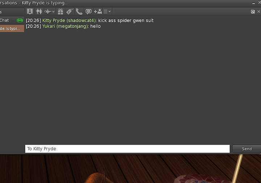This screenshot has width=261, height=183.
Task: Click Kitty Pryde (shadowcat4) name link
Action: point(69,20)
